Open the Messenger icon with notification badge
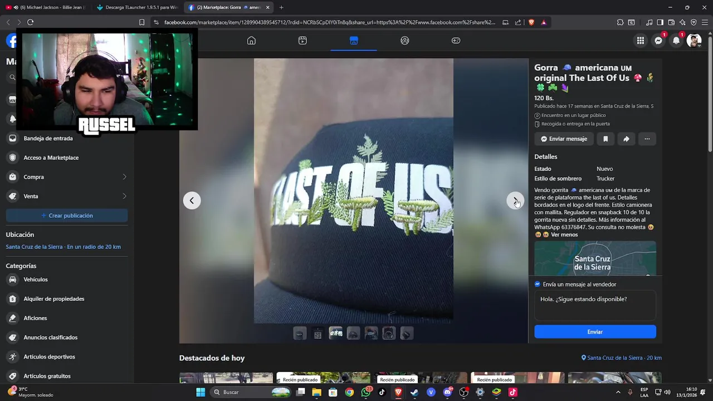The image size is (713, 401). (x=658, y=41)
